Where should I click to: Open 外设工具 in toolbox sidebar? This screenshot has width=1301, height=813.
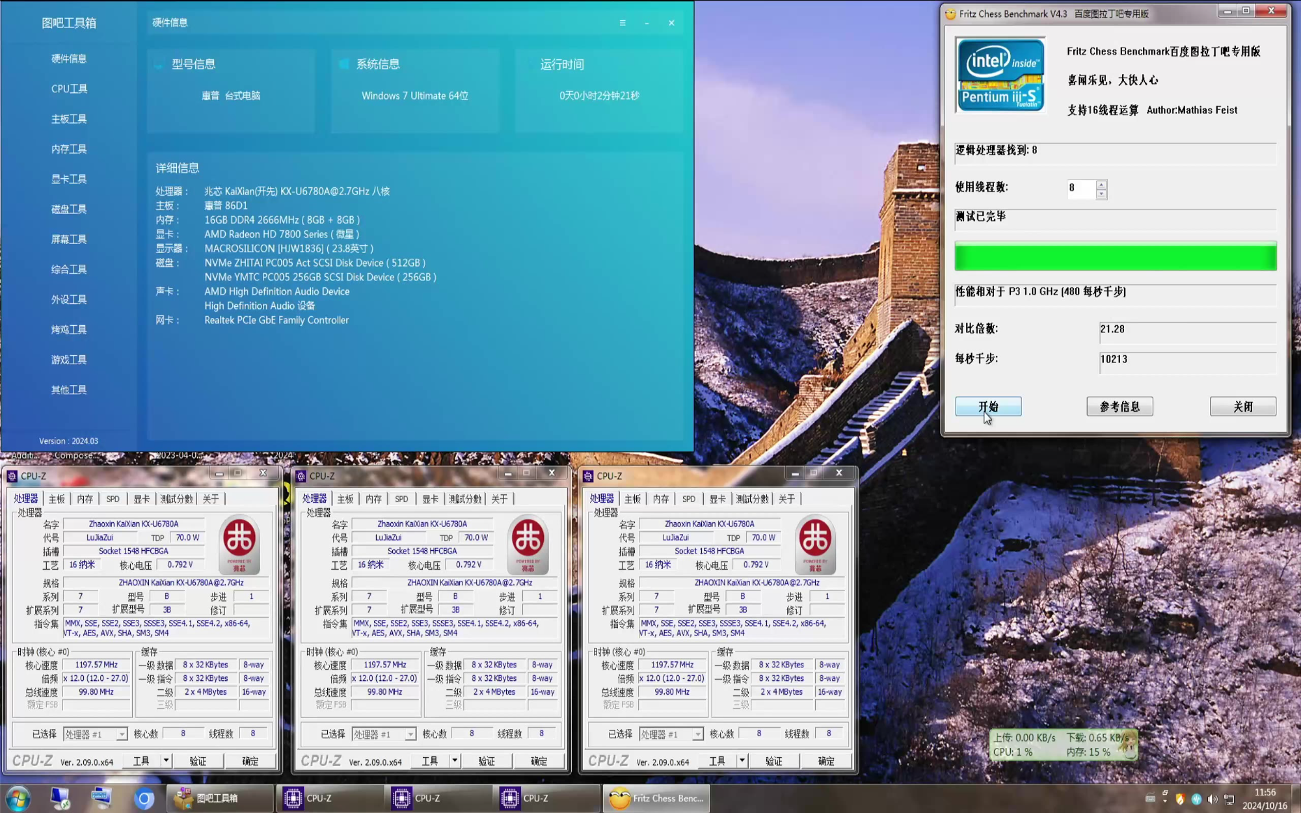click(69, 299)
